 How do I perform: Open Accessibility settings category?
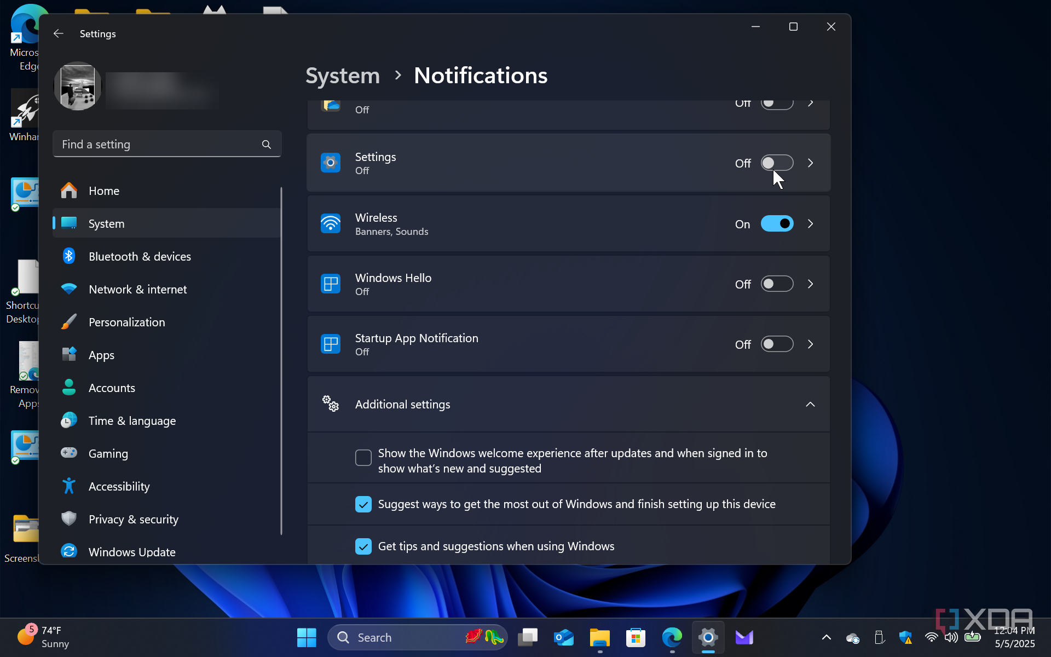tap(166, 486)
